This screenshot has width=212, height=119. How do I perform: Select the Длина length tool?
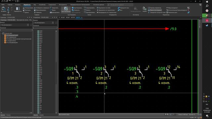(x=26, y=13)
